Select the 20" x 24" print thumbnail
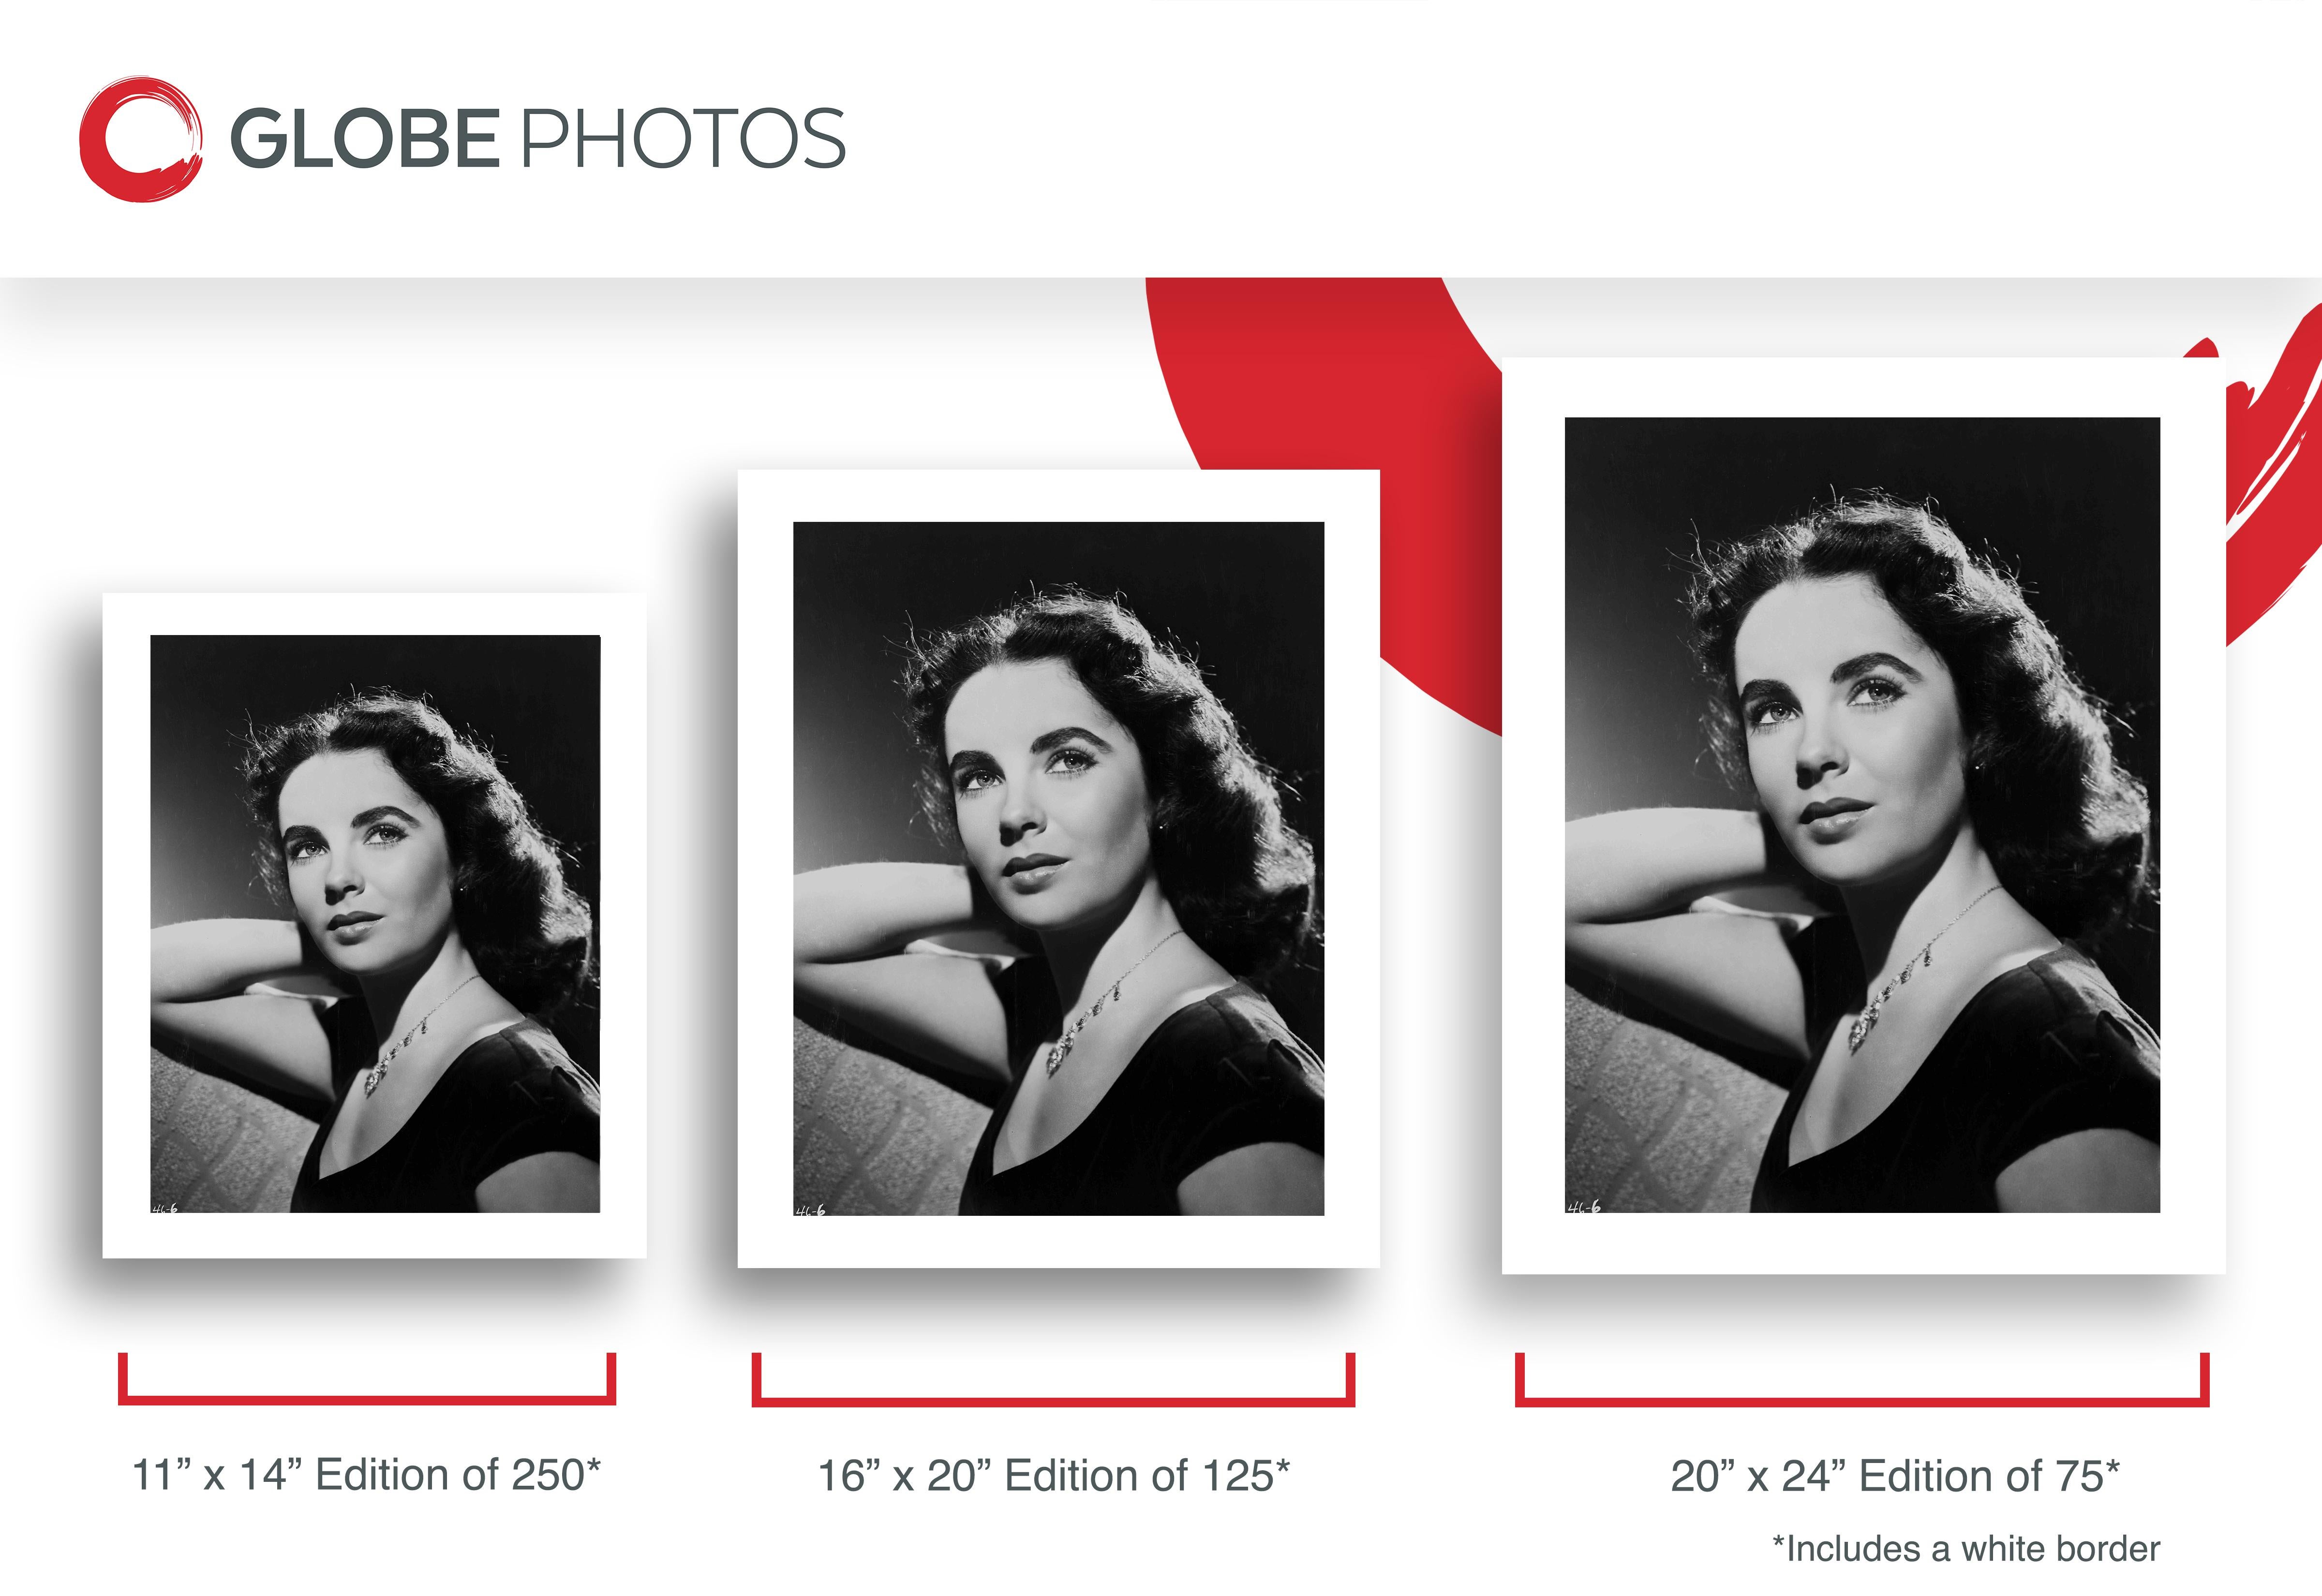 pyautogui.click(x=1862, y=814)
